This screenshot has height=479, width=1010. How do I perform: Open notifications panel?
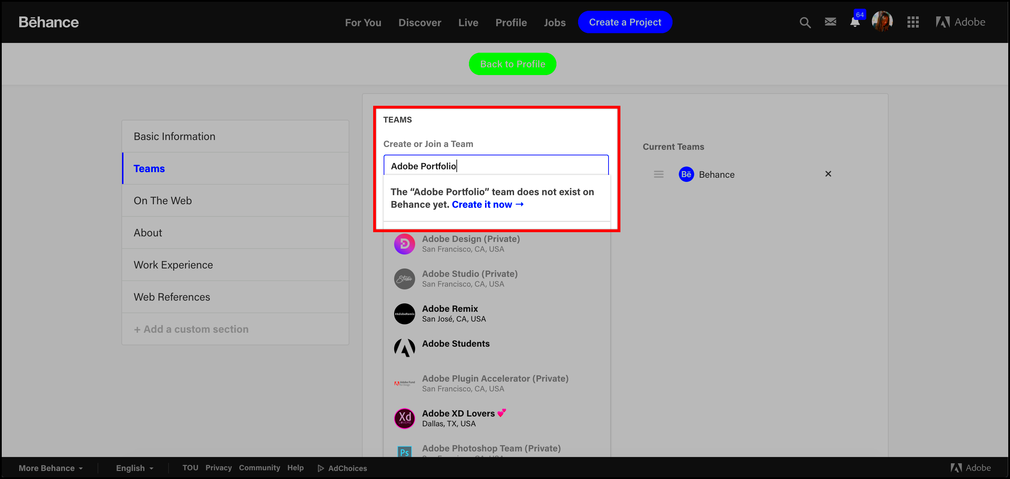[x=854, y=22]
